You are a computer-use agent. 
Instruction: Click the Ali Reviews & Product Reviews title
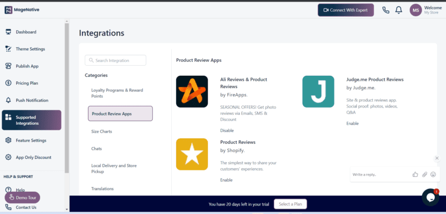[244, 83]
